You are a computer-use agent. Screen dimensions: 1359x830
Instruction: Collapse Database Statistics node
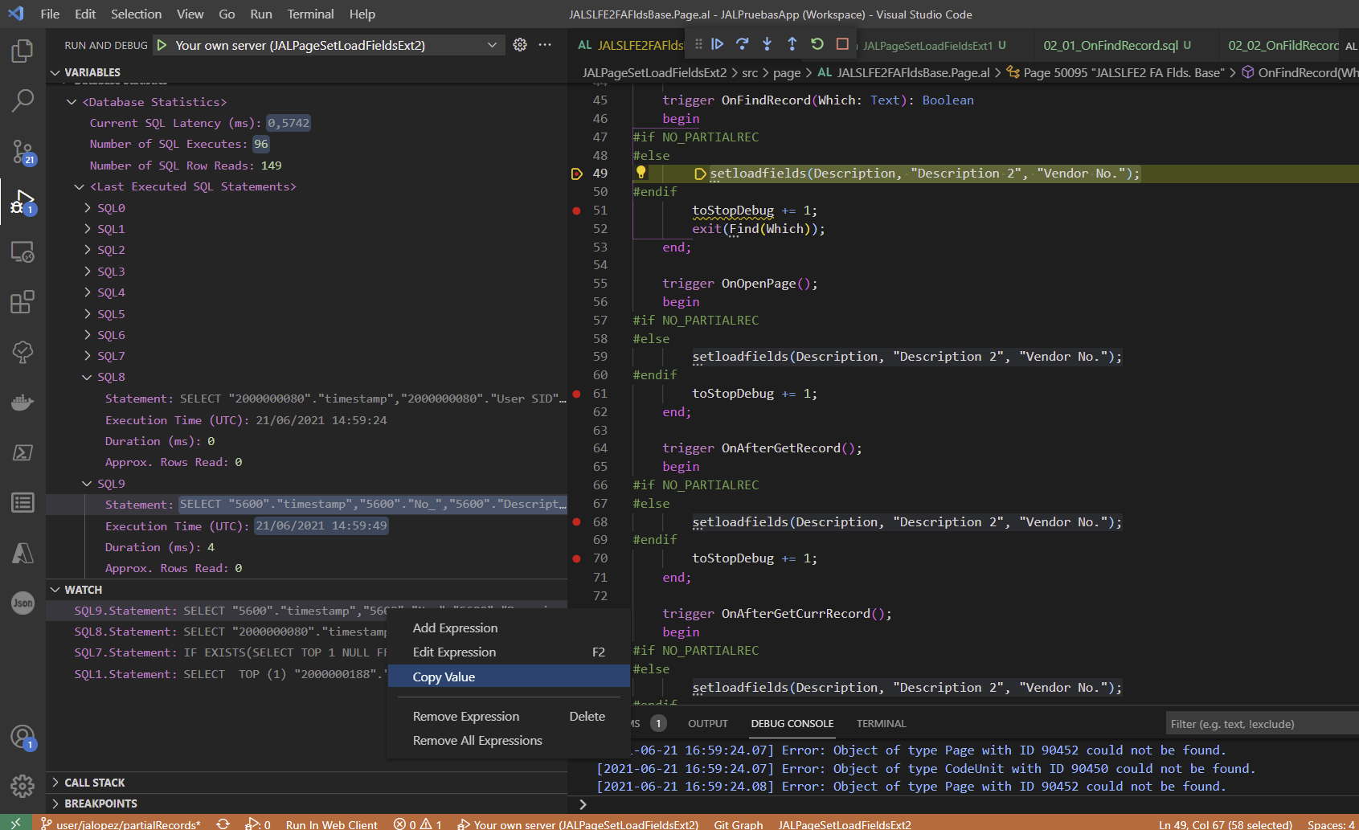click(x=72, y=102)
